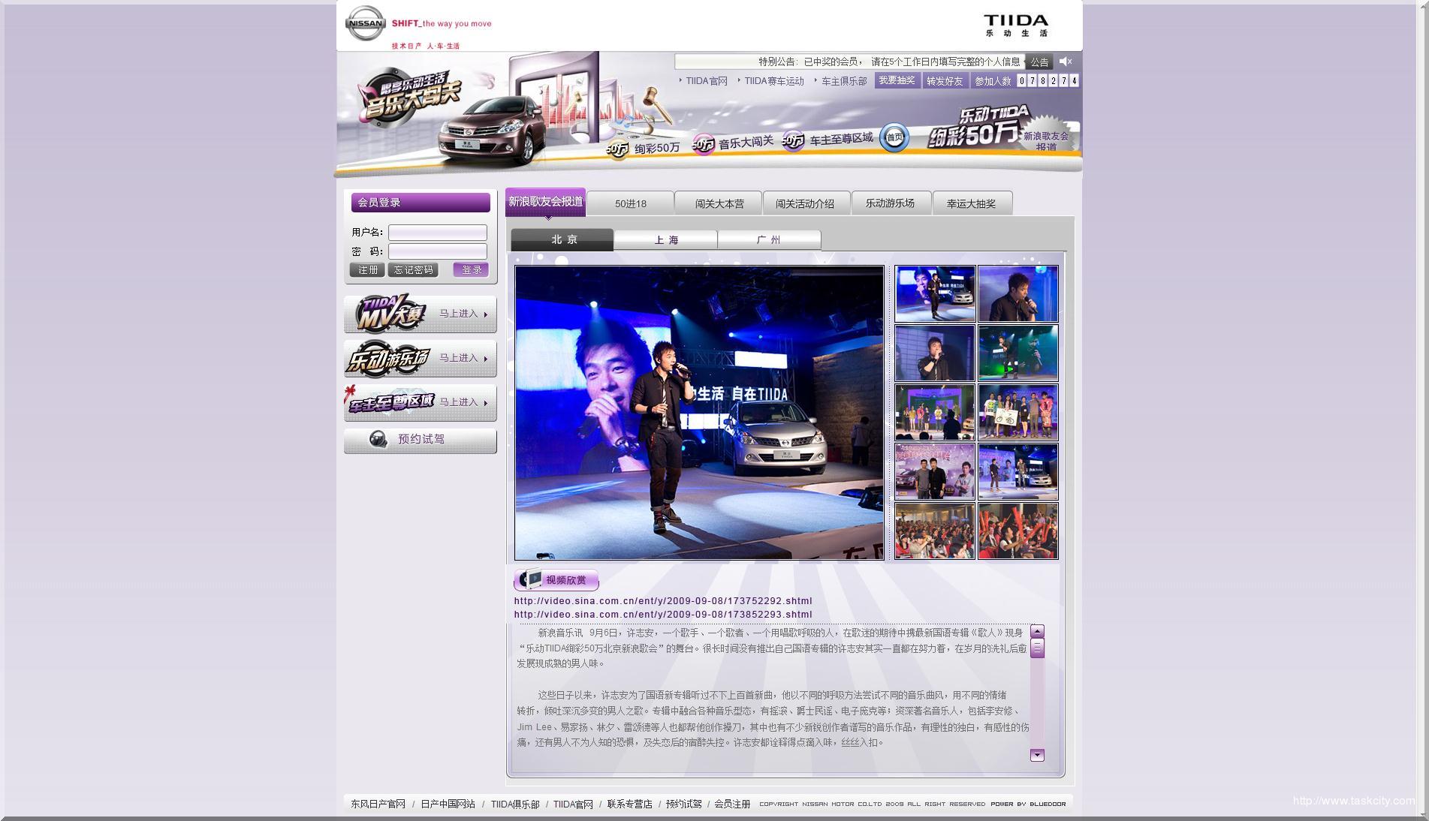The height and width of the screenshot is (821, 1429).
Task: Open the 东风日产官网 footer link
Action: [x=378, y=804]
